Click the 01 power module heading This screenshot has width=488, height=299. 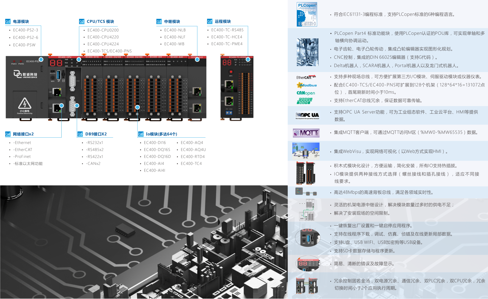pyautogui.click(x=17, y=22)
